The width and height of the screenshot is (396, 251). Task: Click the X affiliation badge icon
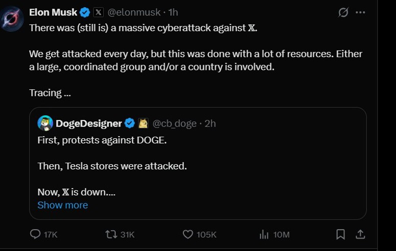pos(98,12)
